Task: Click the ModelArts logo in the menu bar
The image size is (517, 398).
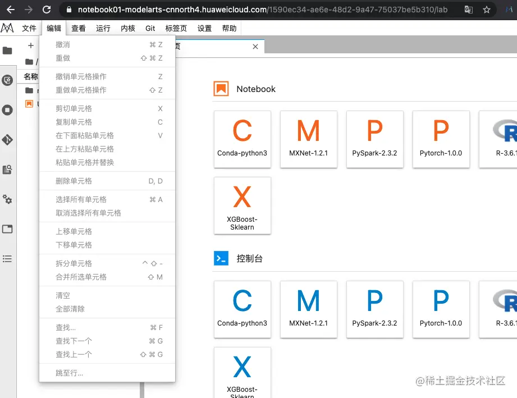Action: pos(7,28)
